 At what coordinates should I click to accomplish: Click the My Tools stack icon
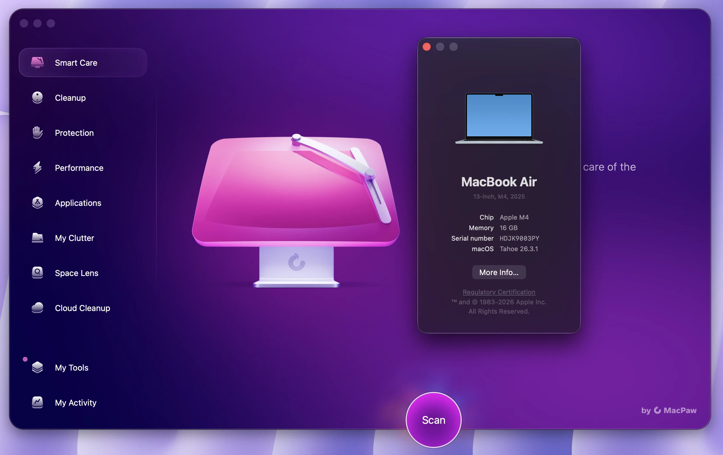pos(37,367)
